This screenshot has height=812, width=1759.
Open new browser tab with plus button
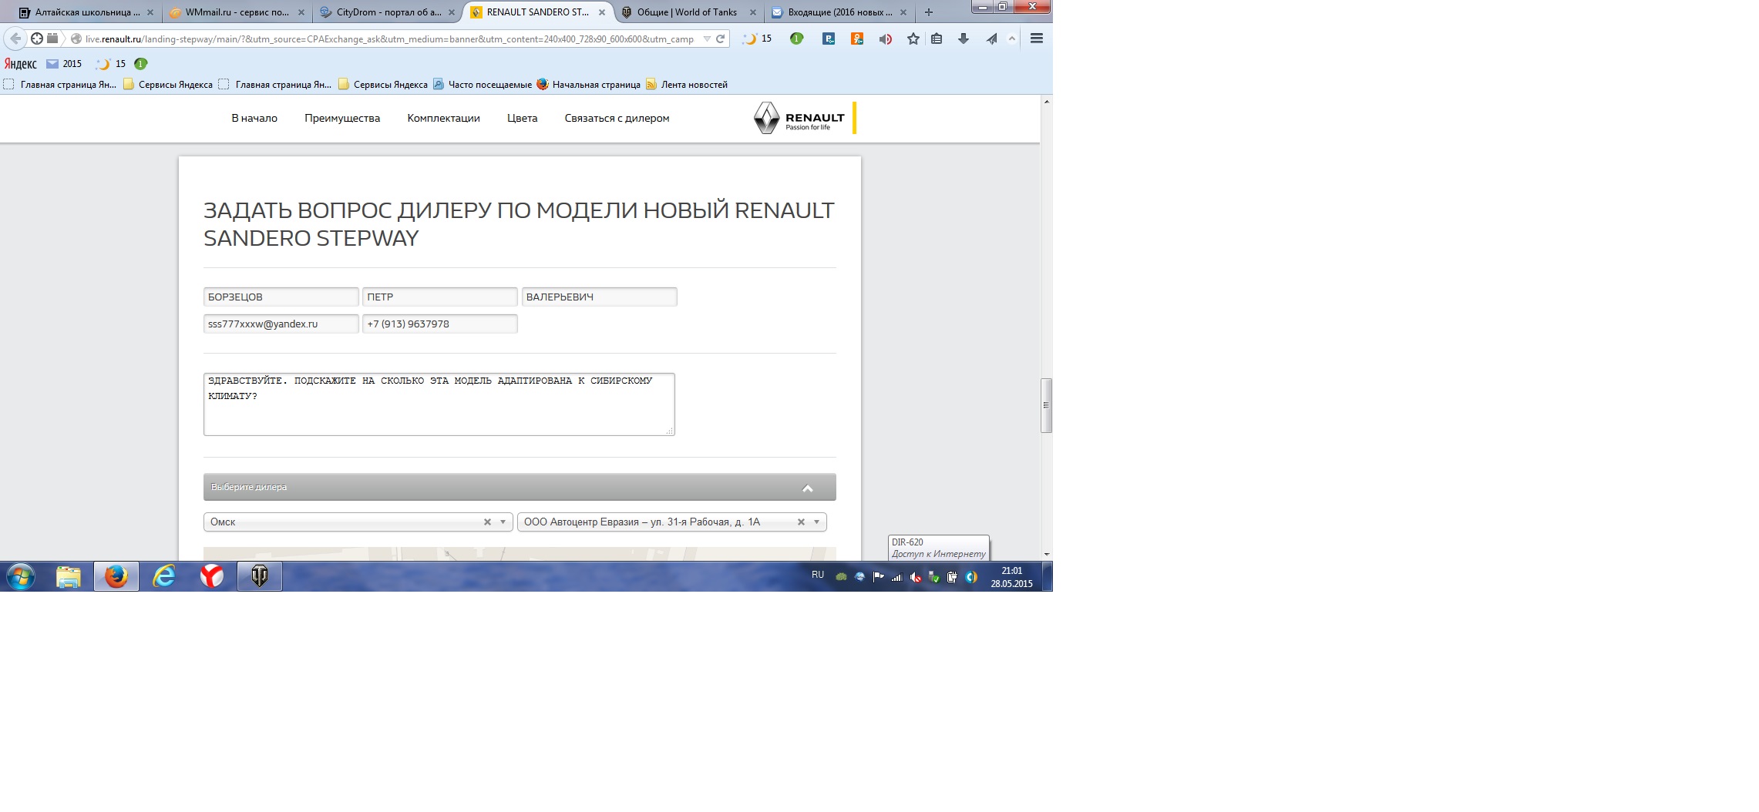[929, 12]
